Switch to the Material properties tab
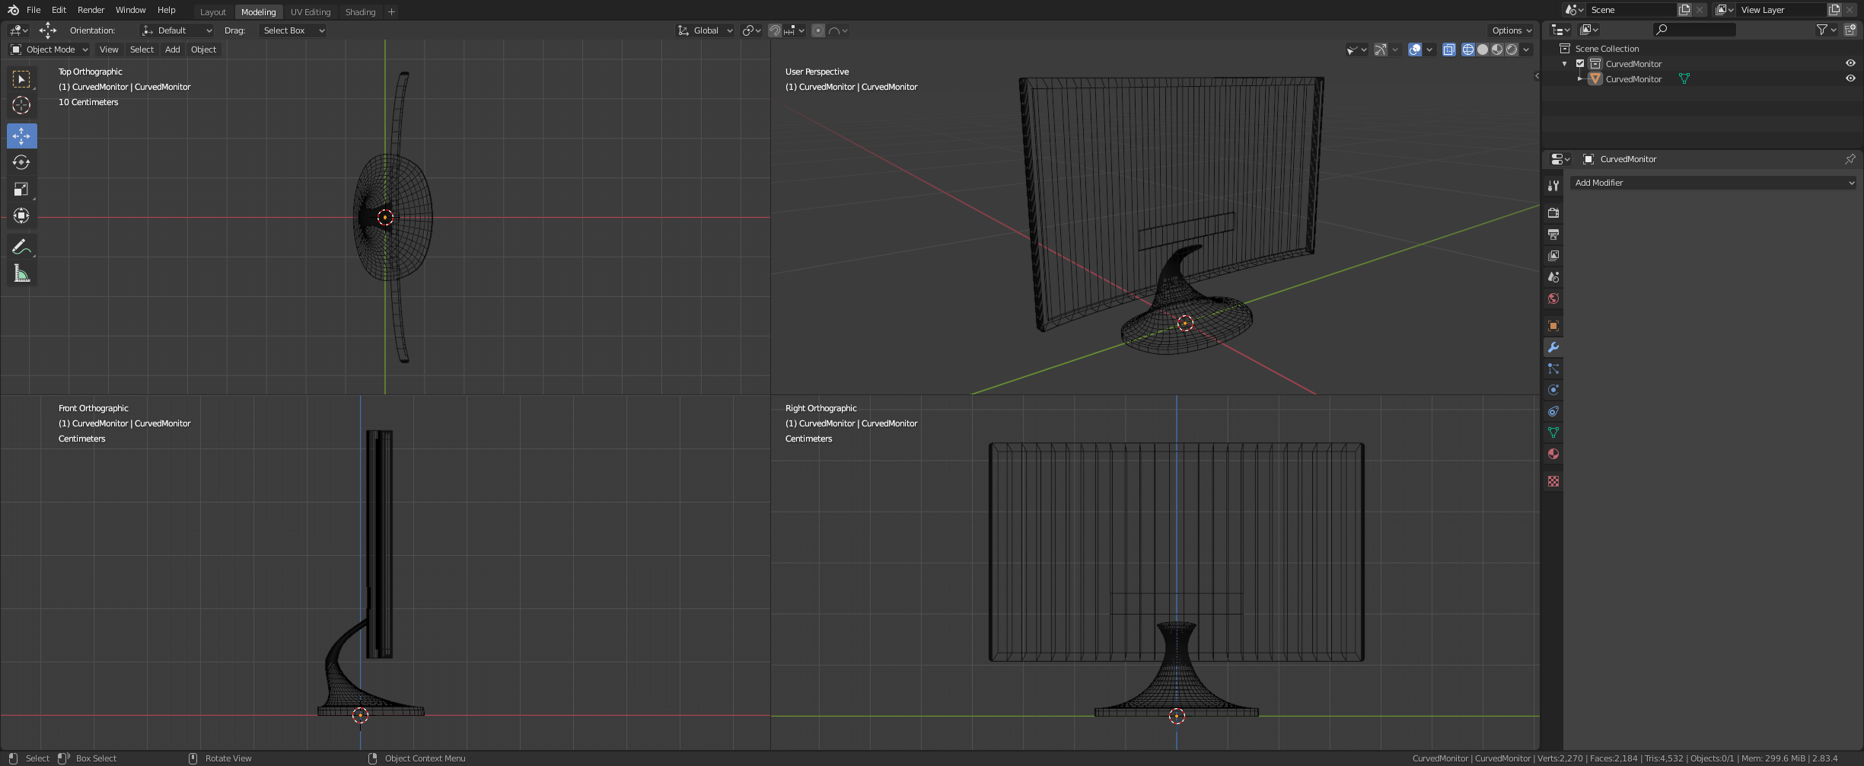The image size is (1864, 766). tap(1553, 454)
